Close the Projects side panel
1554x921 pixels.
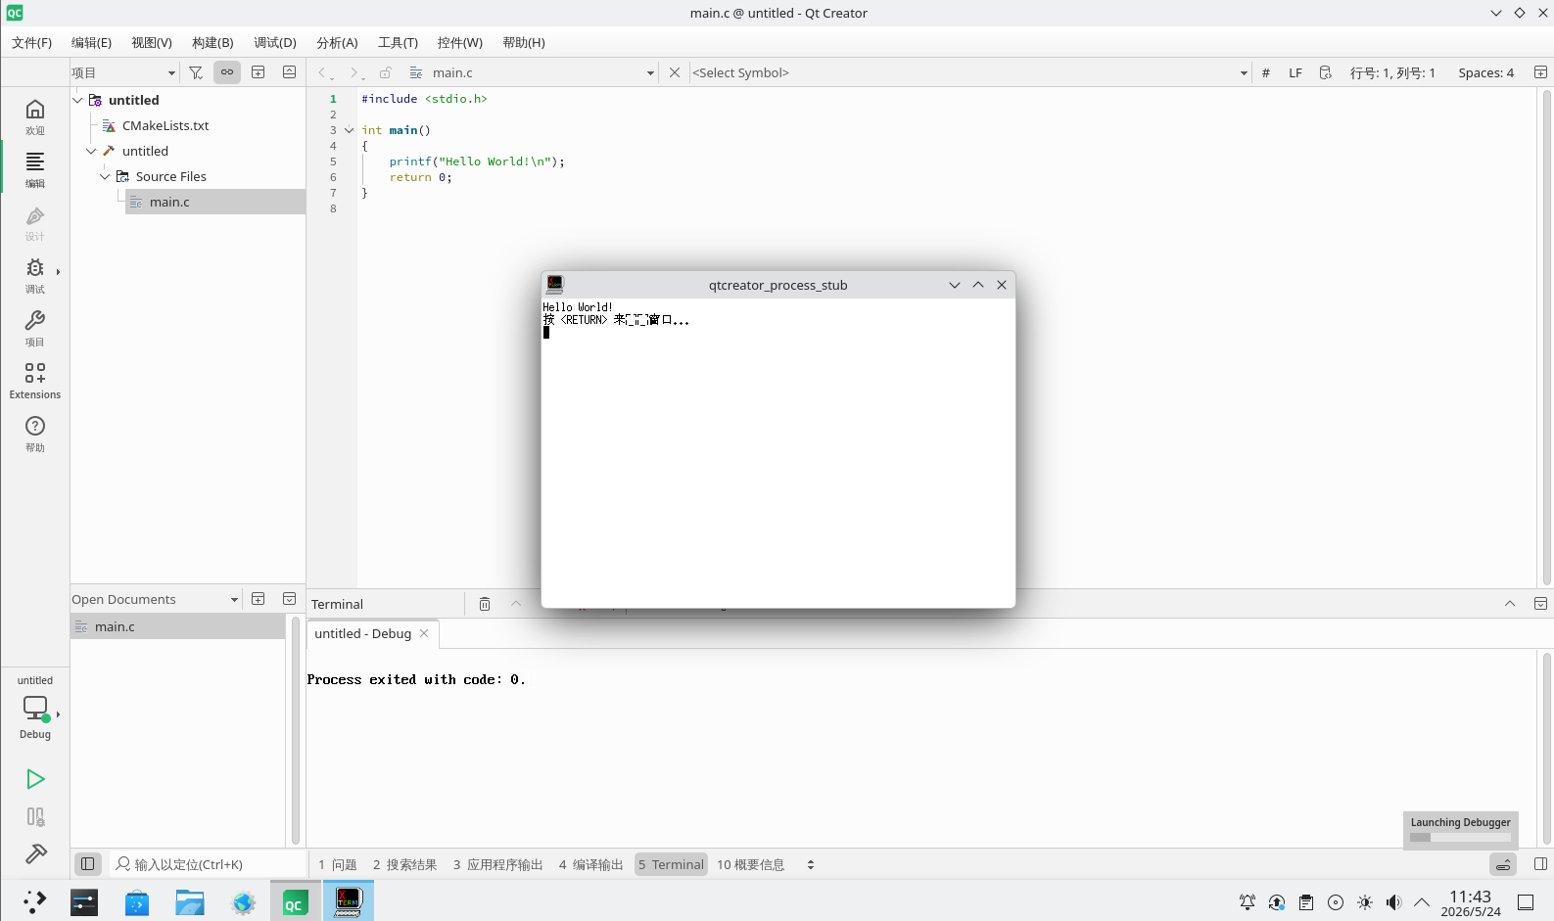click(x=290, y=72)
